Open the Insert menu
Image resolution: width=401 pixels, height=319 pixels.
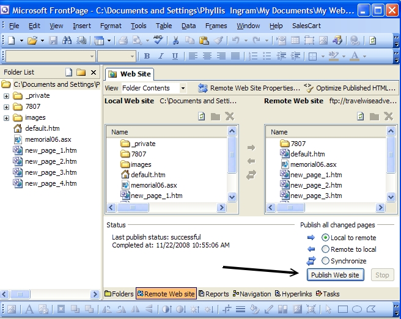[x=82, y=26]
